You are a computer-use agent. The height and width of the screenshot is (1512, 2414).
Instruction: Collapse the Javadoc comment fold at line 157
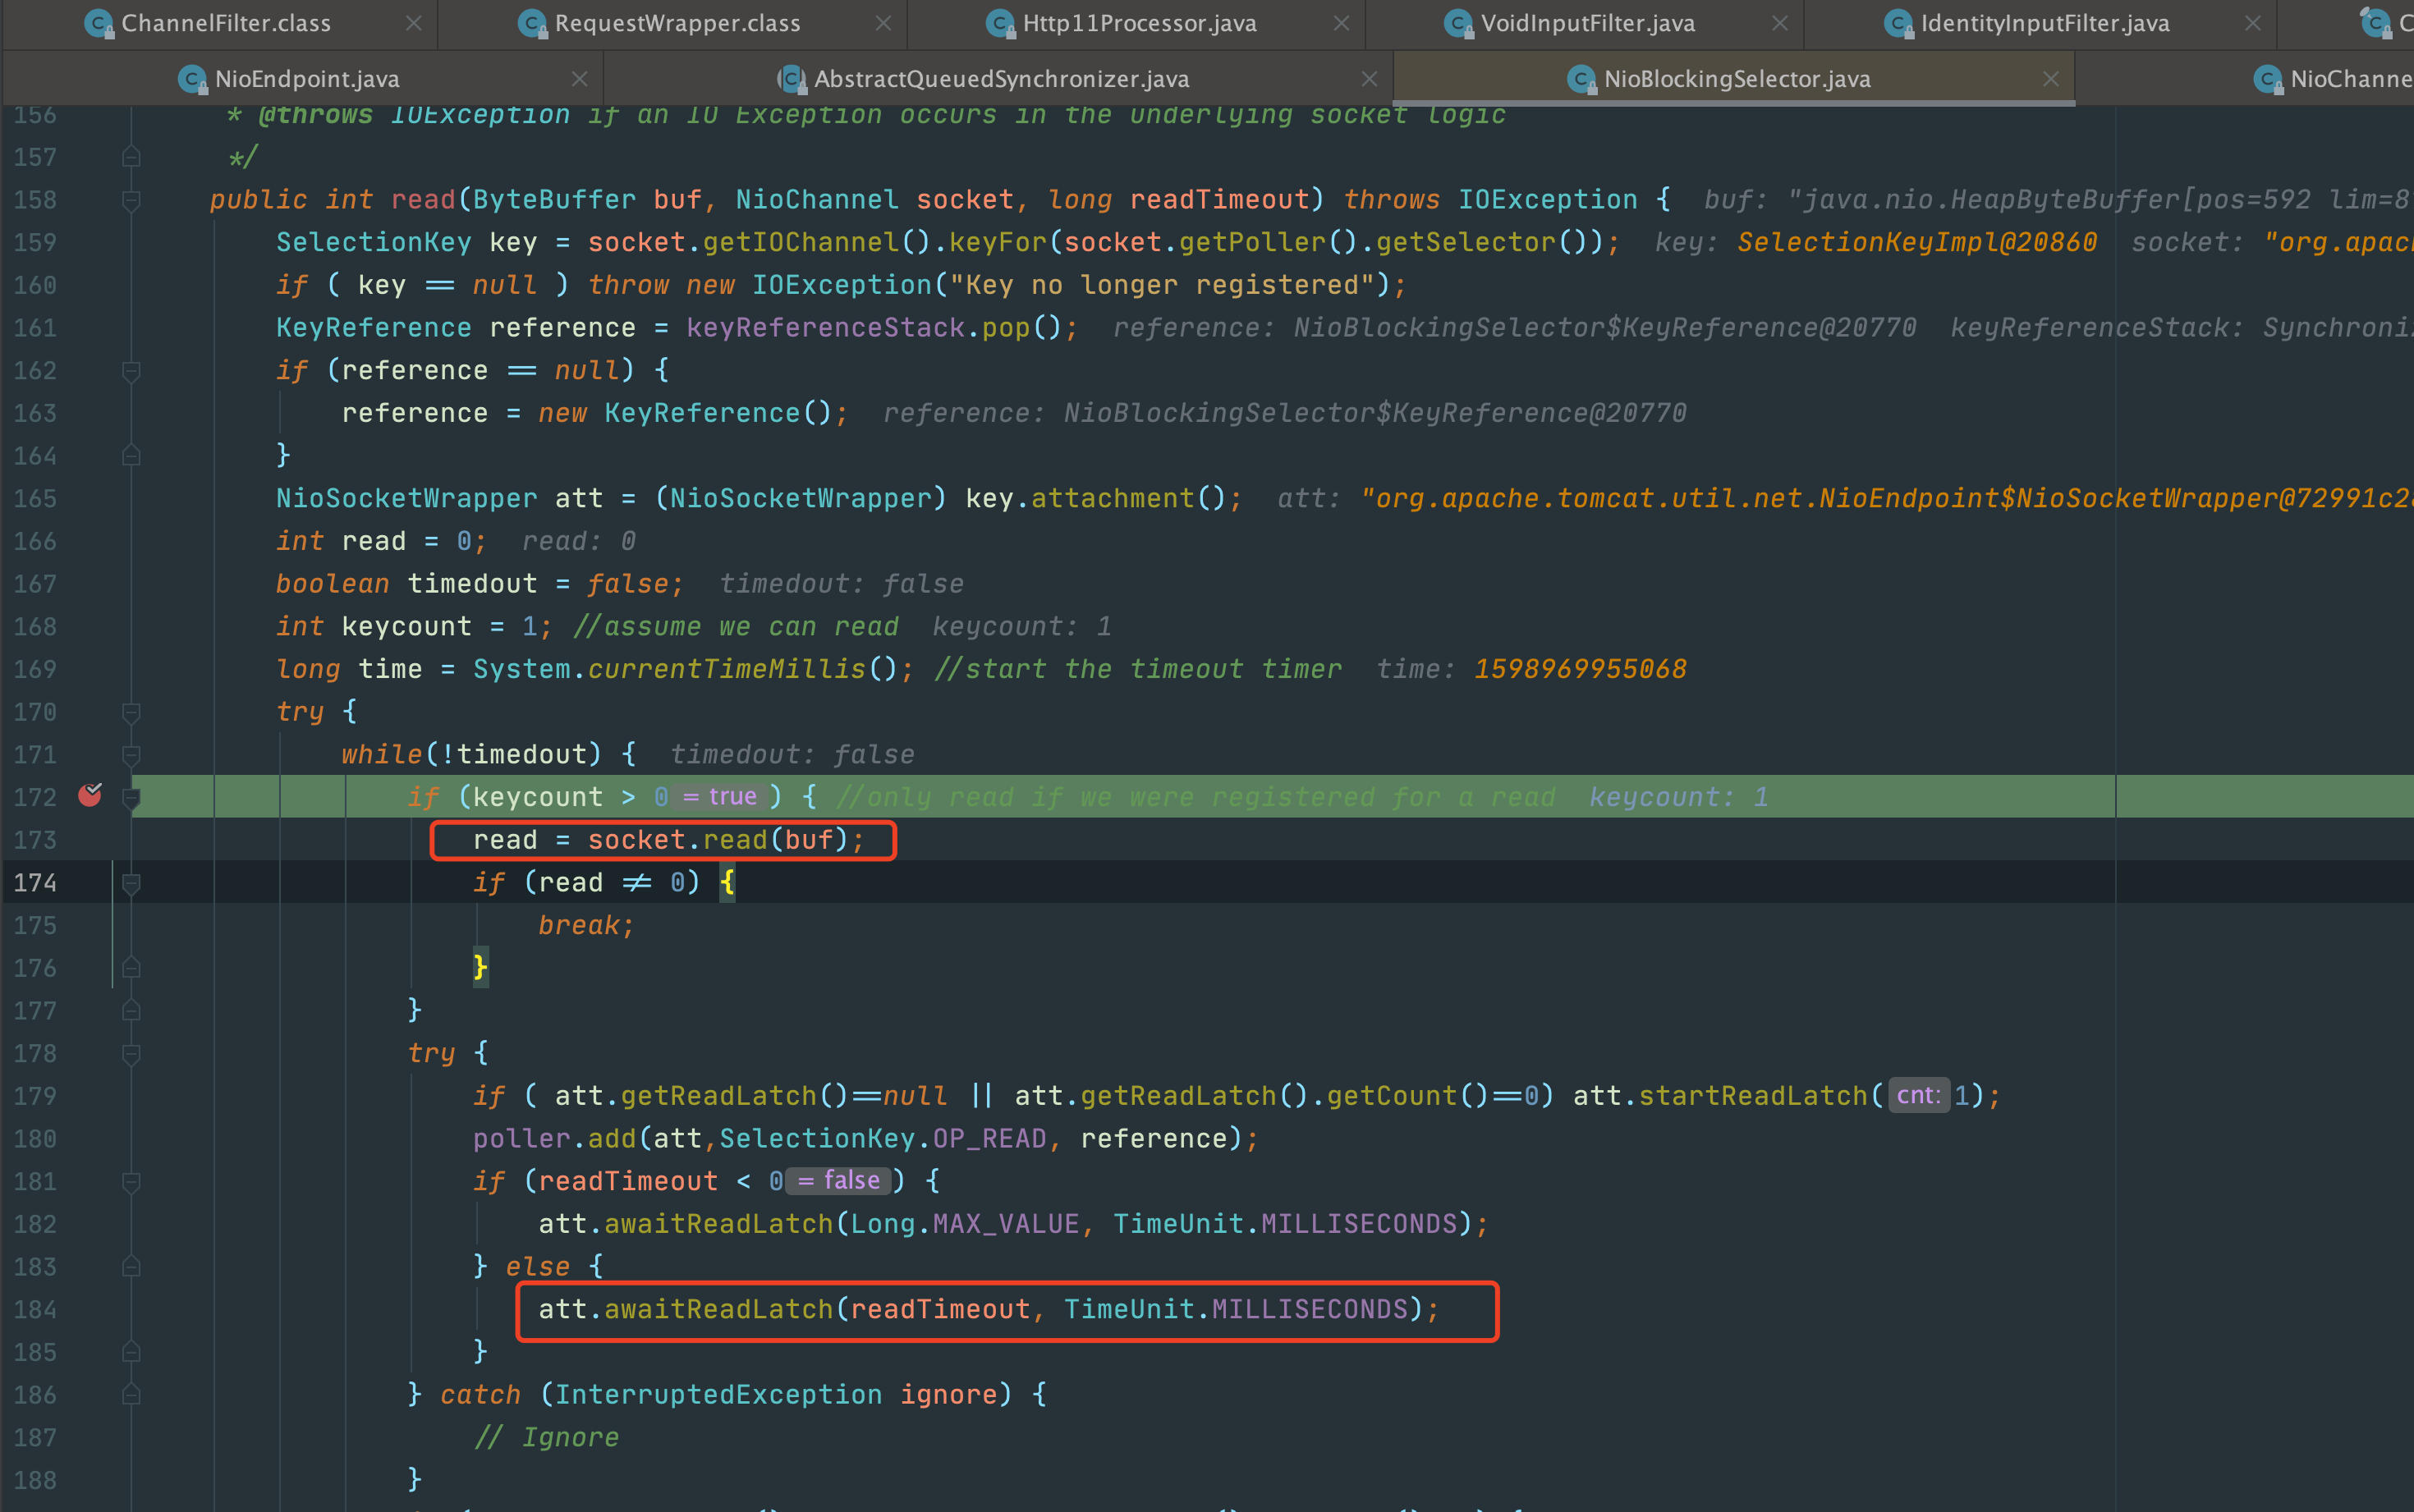coord(131,157)
